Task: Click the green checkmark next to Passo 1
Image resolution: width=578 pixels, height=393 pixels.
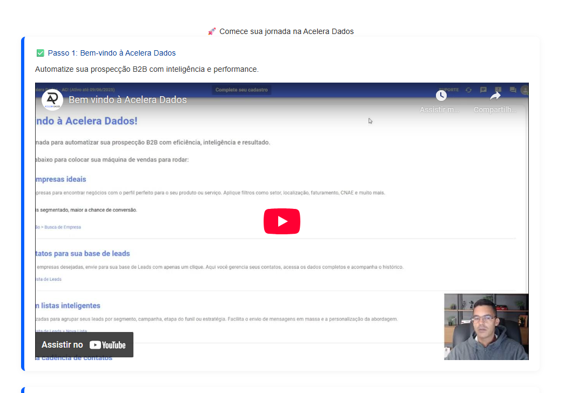Action: click(x=40, y=53)
